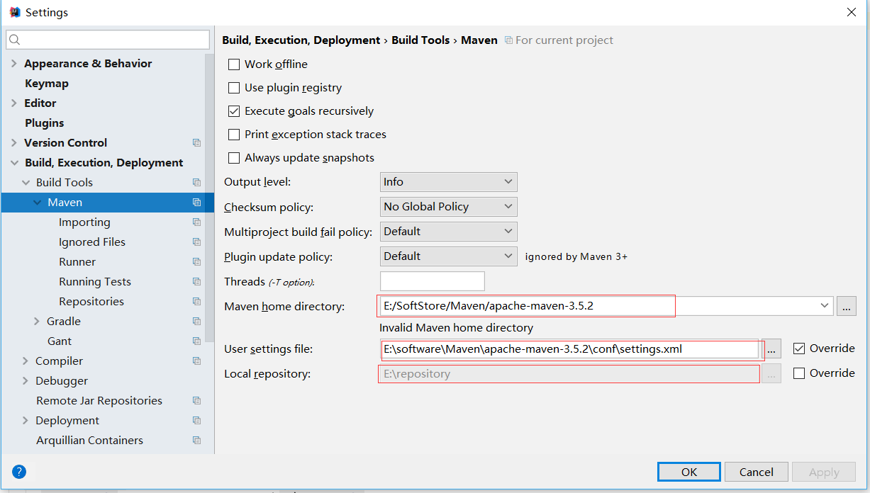Expand the Compiler node
The height and width of the screenshot is (493, 870).
click(x=25, y=361)
